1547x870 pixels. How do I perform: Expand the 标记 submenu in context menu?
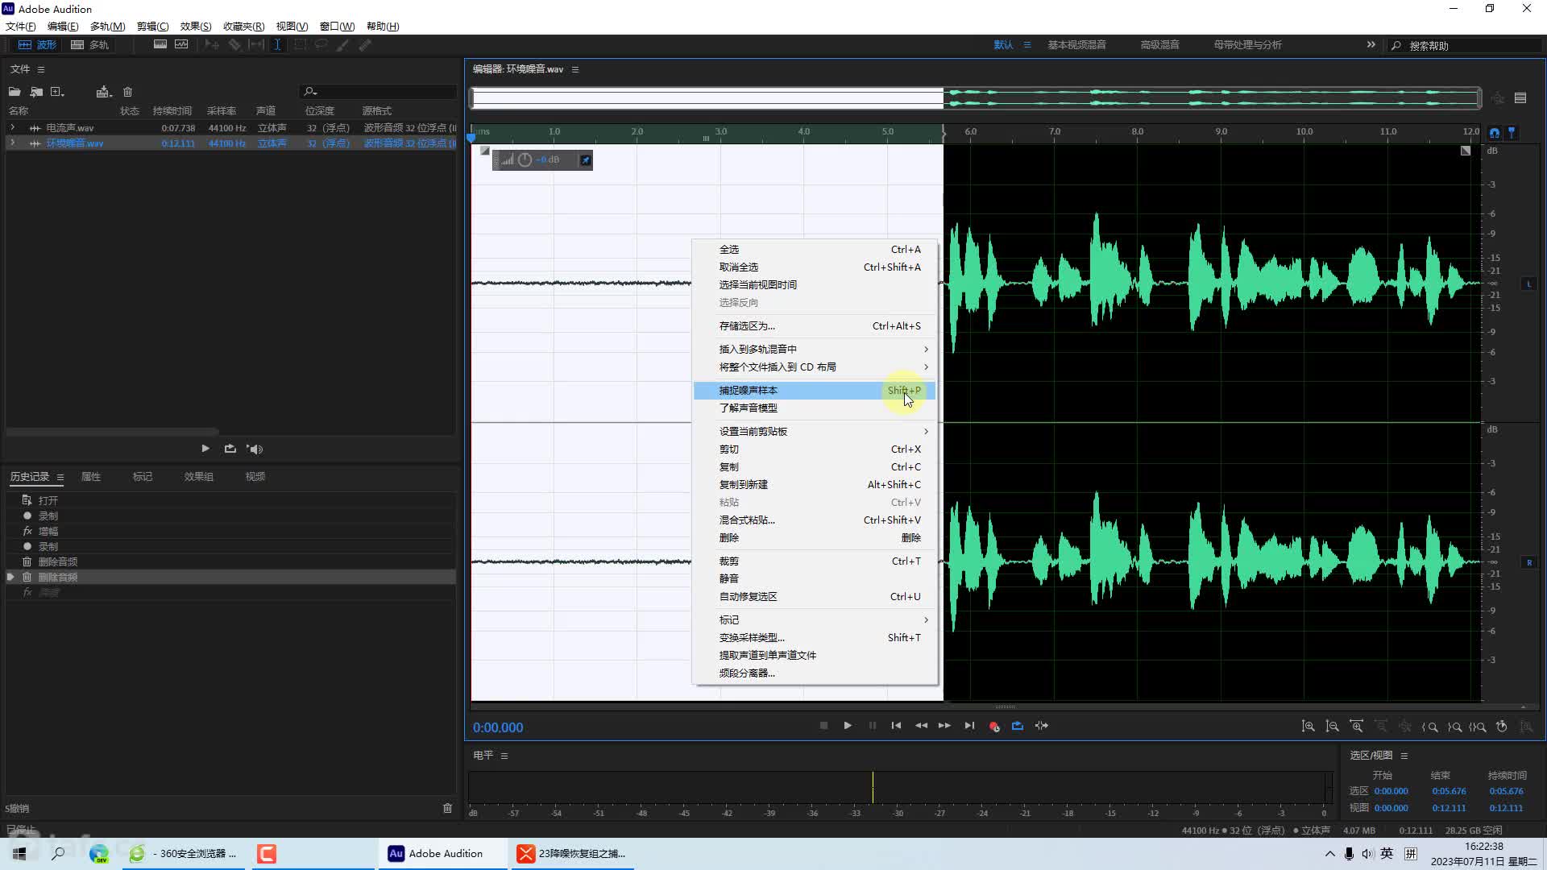pos(815,620)
